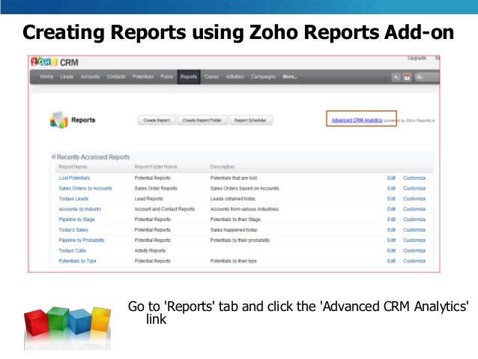This screenshot has height=359, width=478.
Task: Edit the Potentials by Type report
Action: [391, 261]
